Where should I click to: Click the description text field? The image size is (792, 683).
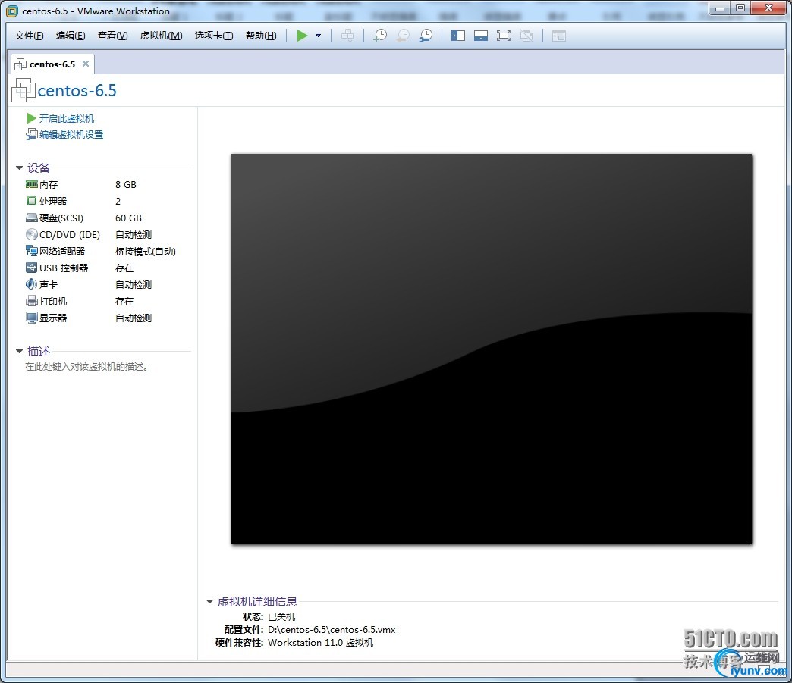click(87, 366)
